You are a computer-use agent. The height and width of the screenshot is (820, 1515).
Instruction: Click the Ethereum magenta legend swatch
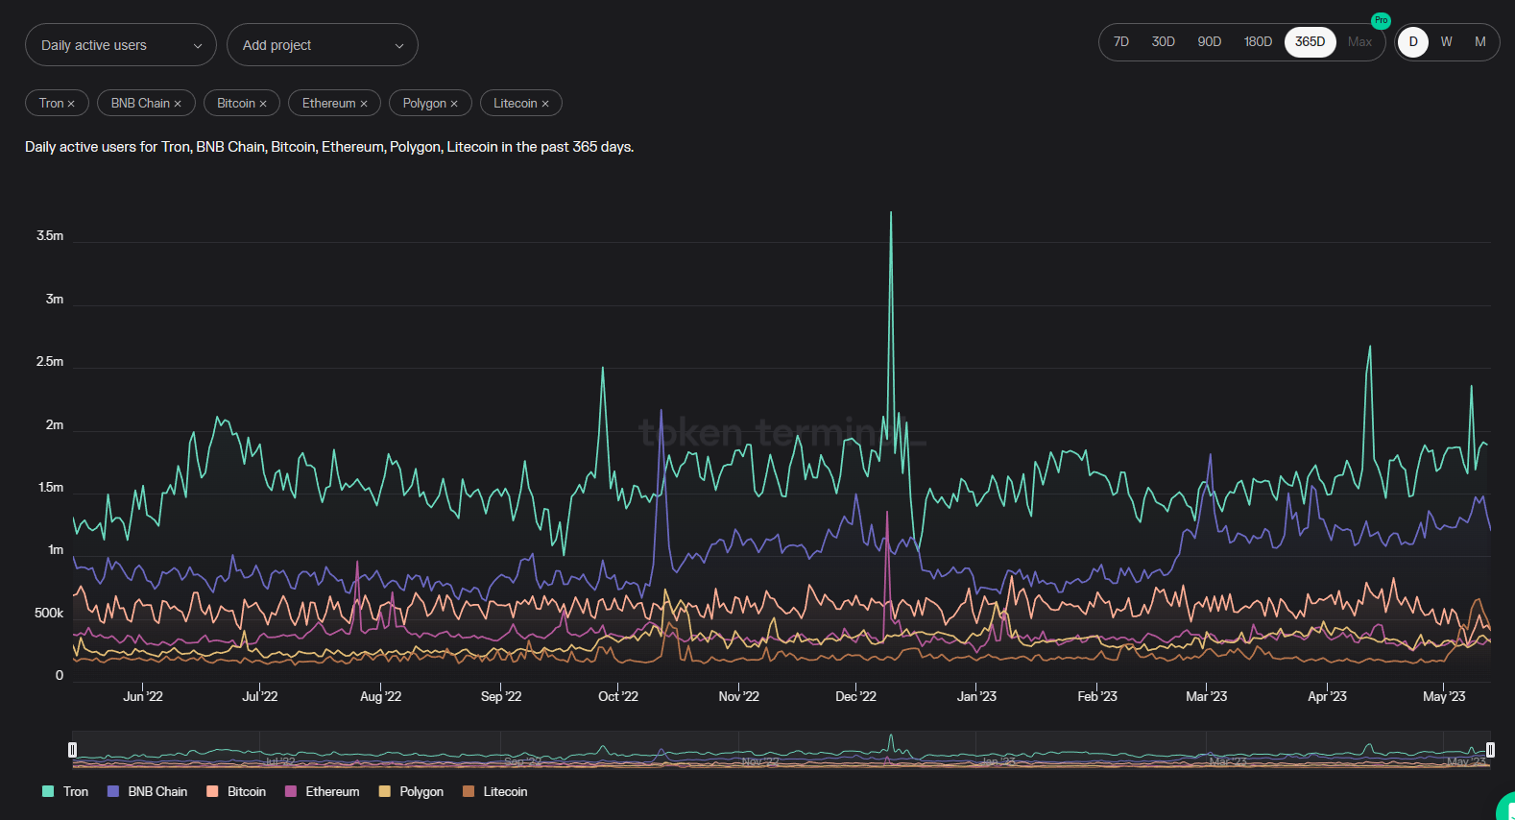pos(291,792)
